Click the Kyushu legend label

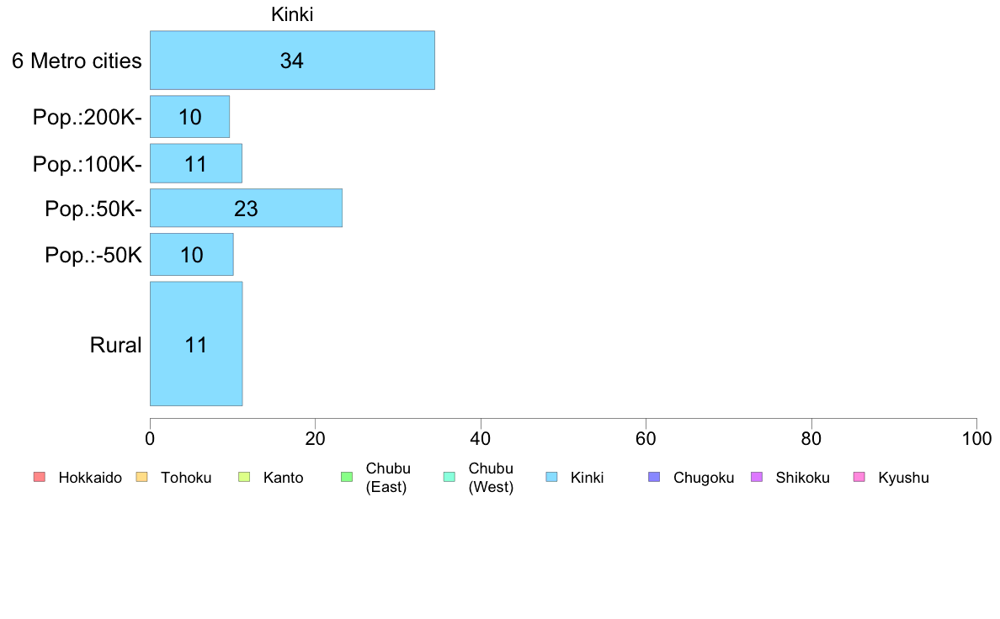(x=903, y=478)
